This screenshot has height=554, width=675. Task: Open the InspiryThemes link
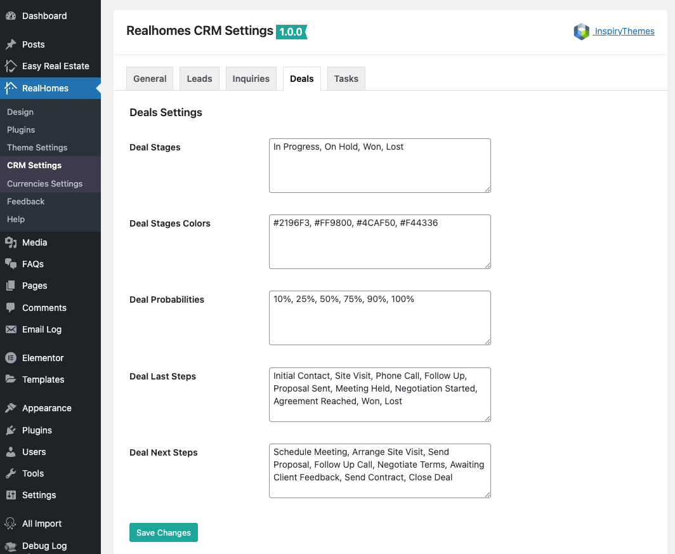coord(624,32)
